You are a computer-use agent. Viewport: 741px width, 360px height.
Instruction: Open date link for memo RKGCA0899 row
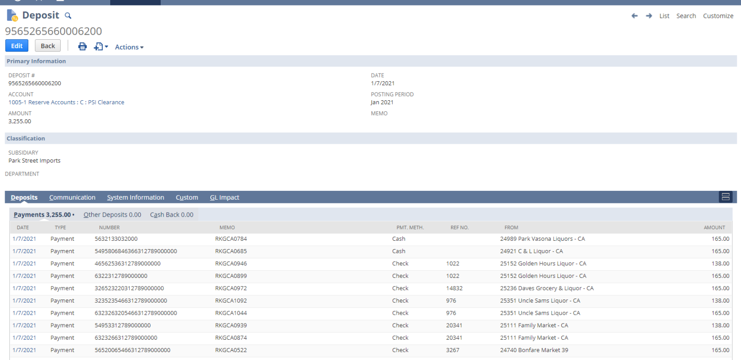pyautogui.click(x=24, y=276)
